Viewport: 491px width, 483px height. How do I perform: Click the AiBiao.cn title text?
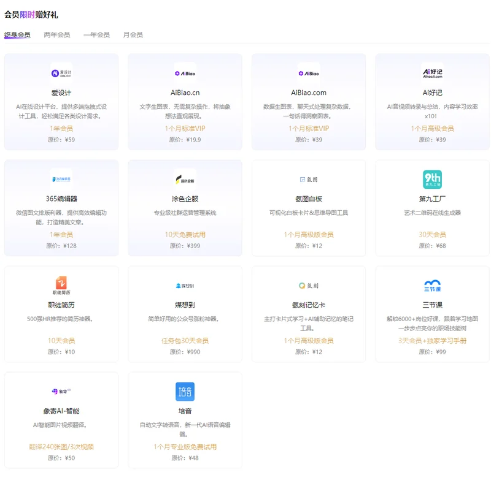tap(185, 93)
